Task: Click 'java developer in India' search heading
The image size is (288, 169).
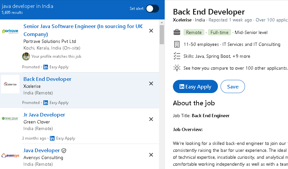Action: (x=27, y=6)
